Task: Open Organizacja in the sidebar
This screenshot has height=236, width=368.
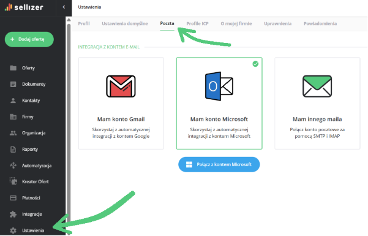Action: click(x=33, y=133)
